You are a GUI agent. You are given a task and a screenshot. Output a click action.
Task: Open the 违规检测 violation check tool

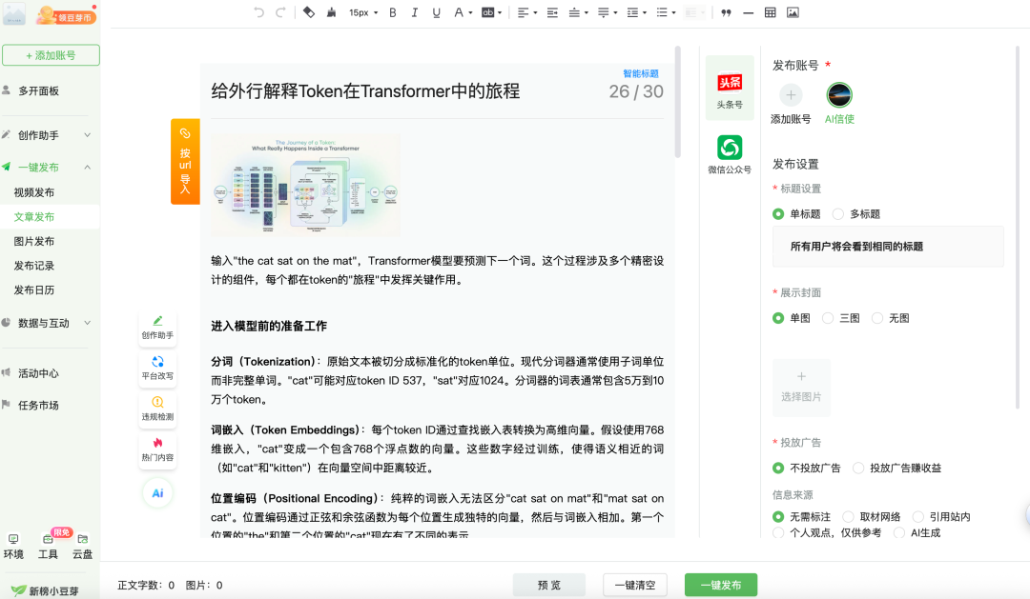(x=157, y=409)
